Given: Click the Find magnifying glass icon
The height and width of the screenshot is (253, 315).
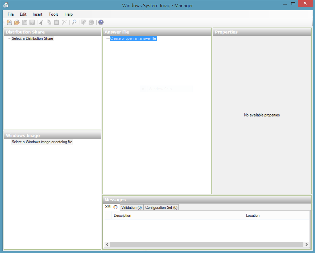Looking at the screenshot, I should coord(74,22).
